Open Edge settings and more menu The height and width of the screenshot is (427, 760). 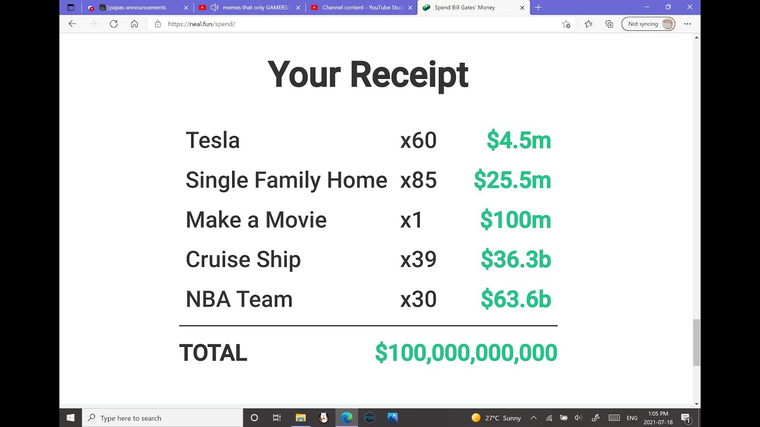(x=687, y=24)
